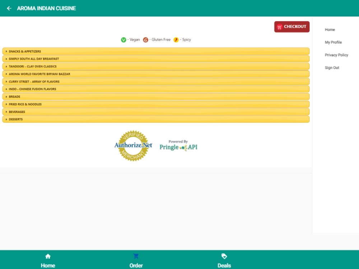Click the red Checkout button label
The image size is (359, 269).
pyautogui.click(x=295, y=27)
